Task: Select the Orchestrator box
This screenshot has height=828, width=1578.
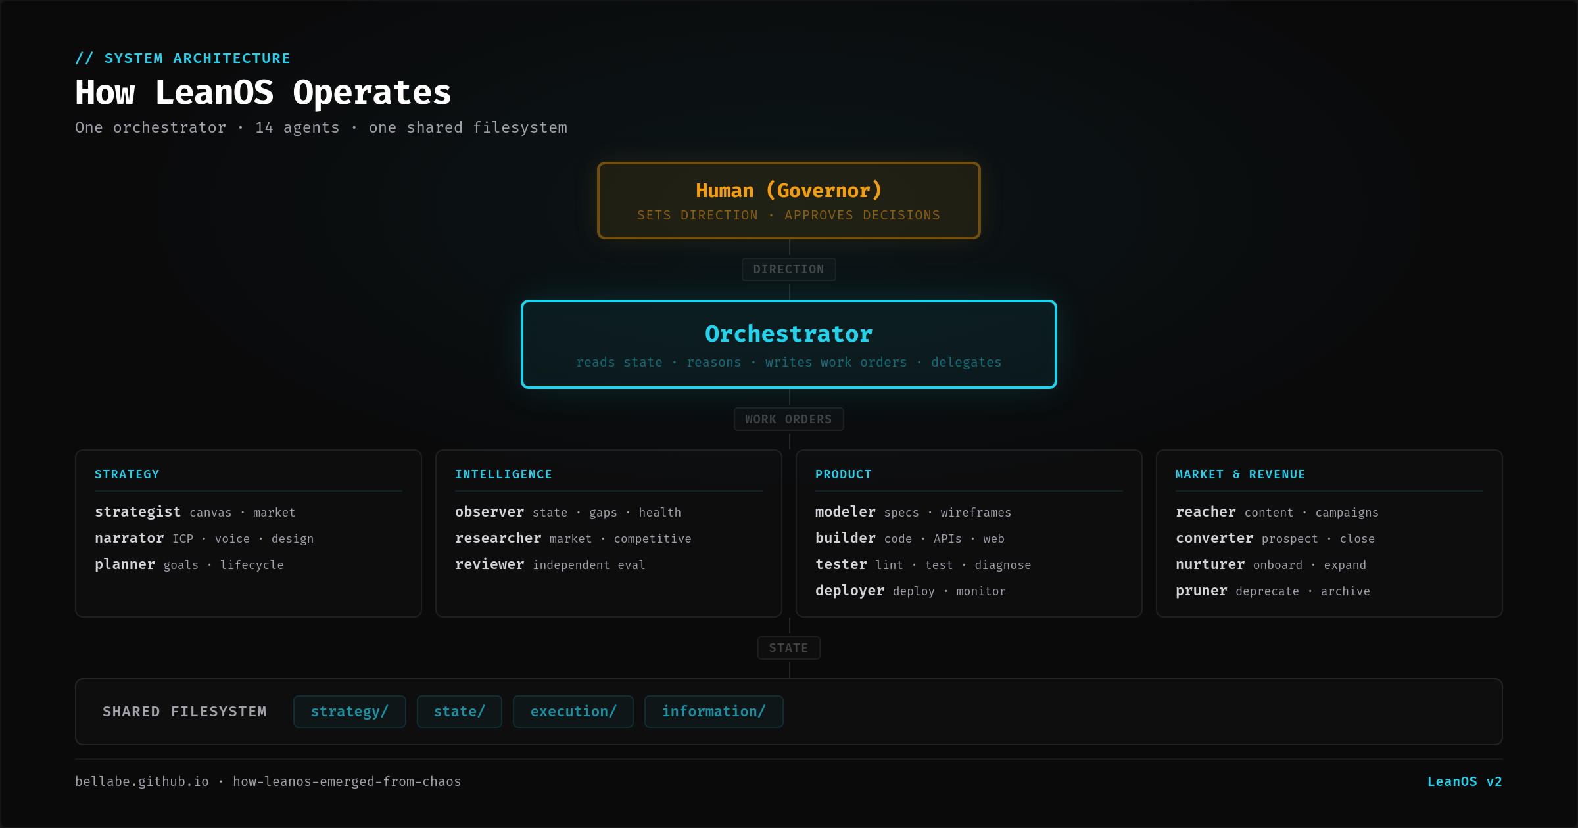Action: [x=788, y=344]
